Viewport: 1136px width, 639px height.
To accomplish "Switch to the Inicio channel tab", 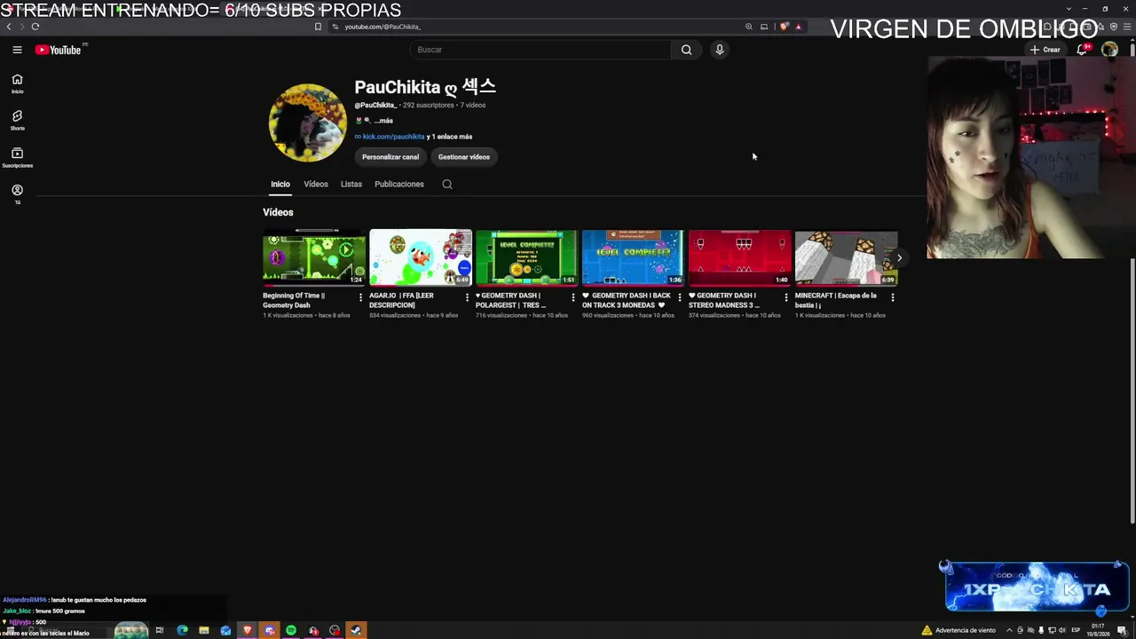I will pyautogui.click(x=280, y=185).
